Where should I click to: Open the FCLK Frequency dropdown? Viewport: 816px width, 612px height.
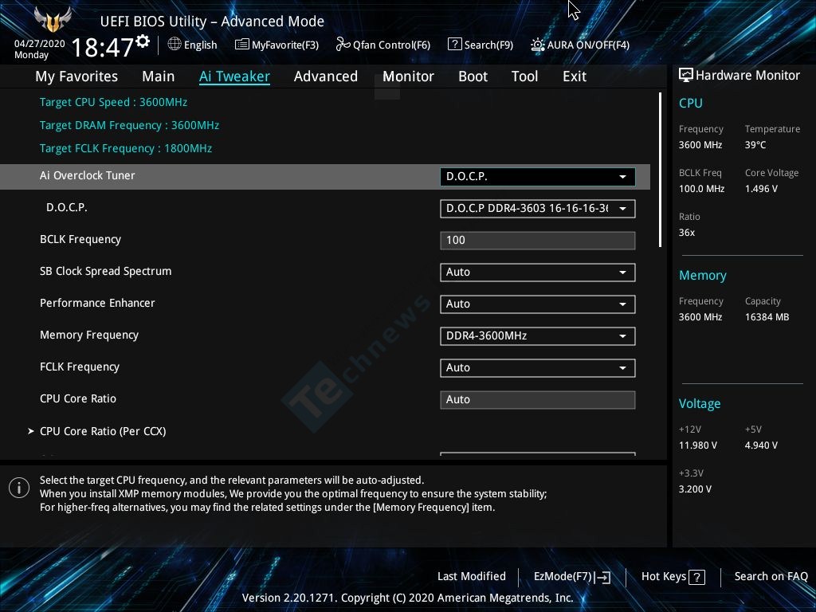[x=538, y=367]
